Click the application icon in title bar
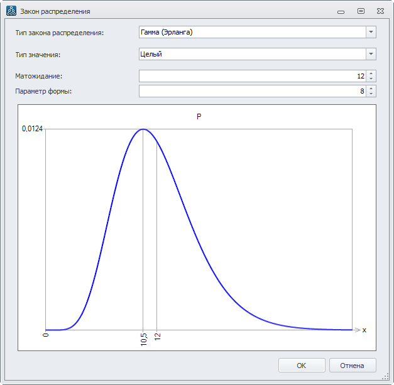The image size is (394, 385). [x=11, y=11]
